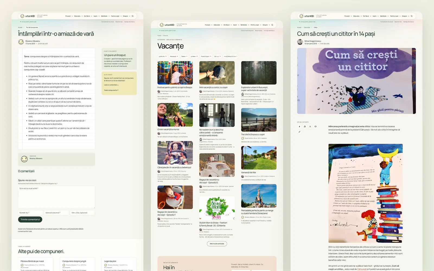Click the urbanKID smiley logo on the left page
Viewport: 434px width, 271px height.
tap(22, 16)
